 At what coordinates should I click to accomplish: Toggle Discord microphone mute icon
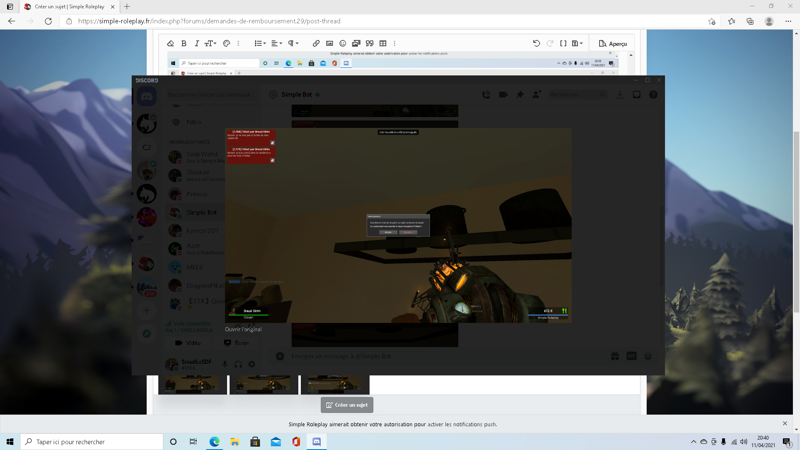point(225,364)
